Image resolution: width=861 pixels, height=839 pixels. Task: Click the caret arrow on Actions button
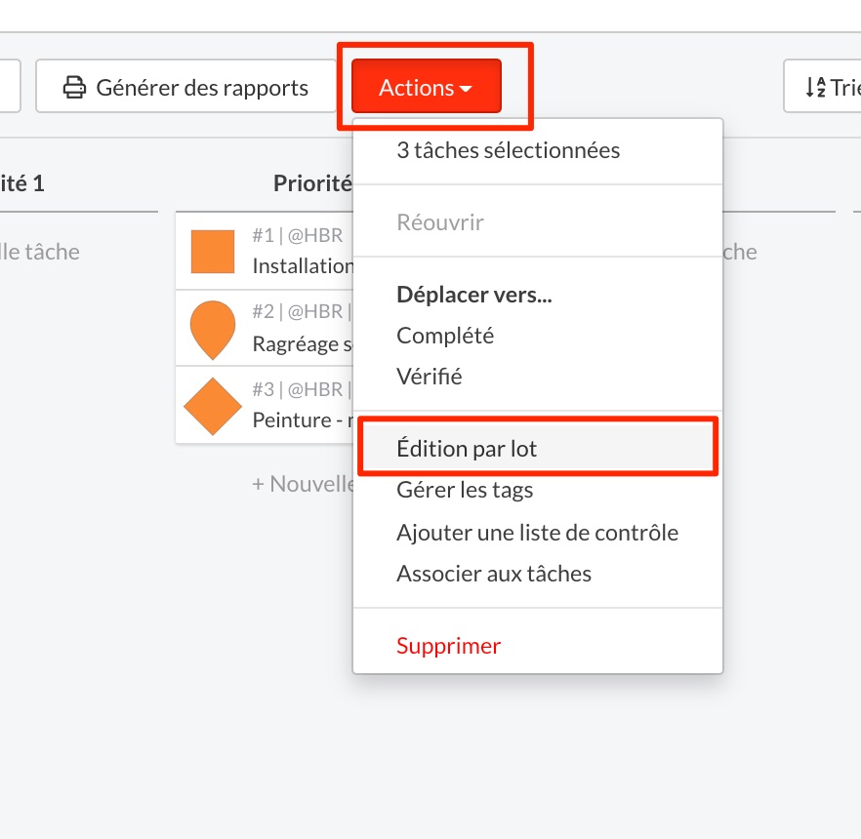pos(466,89)
